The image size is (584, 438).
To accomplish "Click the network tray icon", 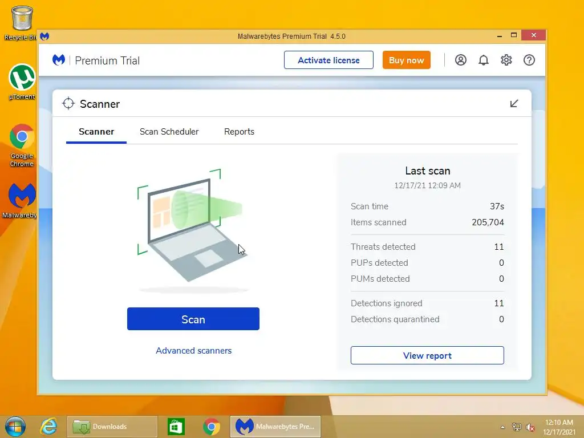I will coord(516,427).
